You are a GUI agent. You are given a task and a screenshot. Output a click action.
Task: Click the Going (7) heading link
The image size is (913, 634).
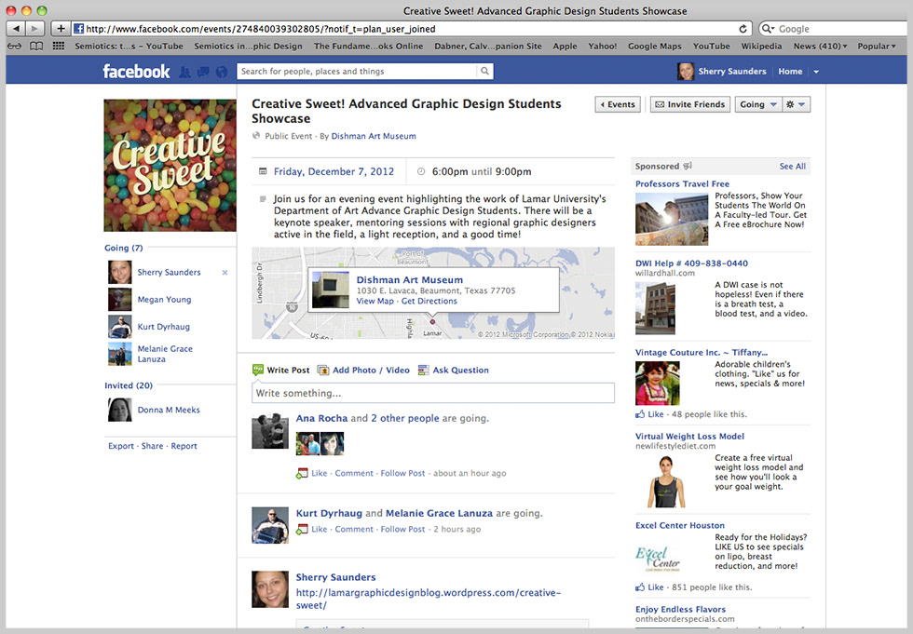tap(123, 248)
